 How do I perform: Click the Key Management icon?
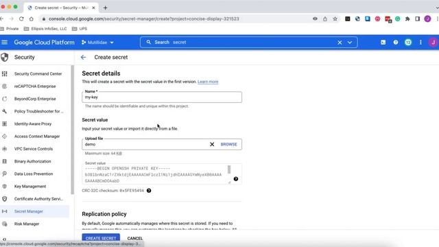(5, 187)
